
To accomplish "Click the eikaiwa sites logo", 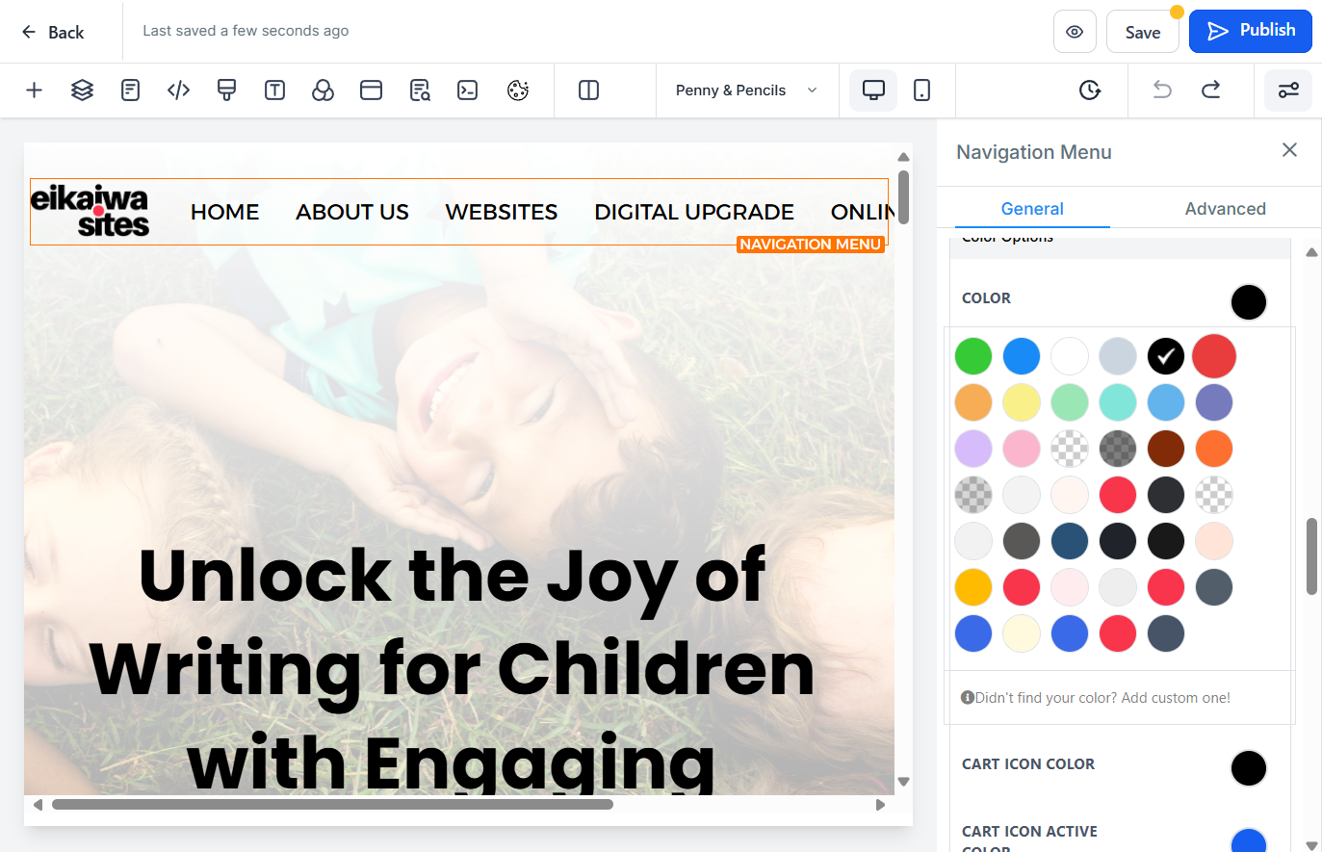I will click(91, 211).
